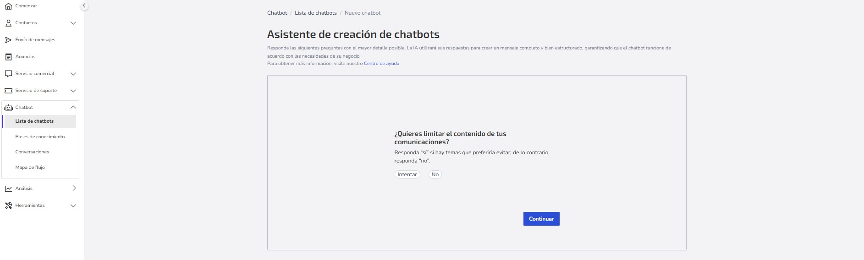The image size is (864, 260).
Task: Open Envío de mensajes menu item
Action: 35,40
